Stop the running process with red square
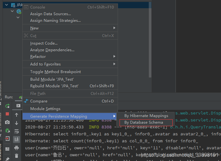The image size is (221, 161). click(7, 114)
